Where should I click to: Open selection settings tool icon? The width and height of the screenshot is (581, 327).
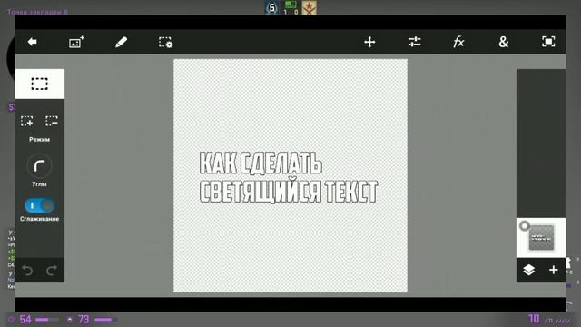click(x=165, y=43)
